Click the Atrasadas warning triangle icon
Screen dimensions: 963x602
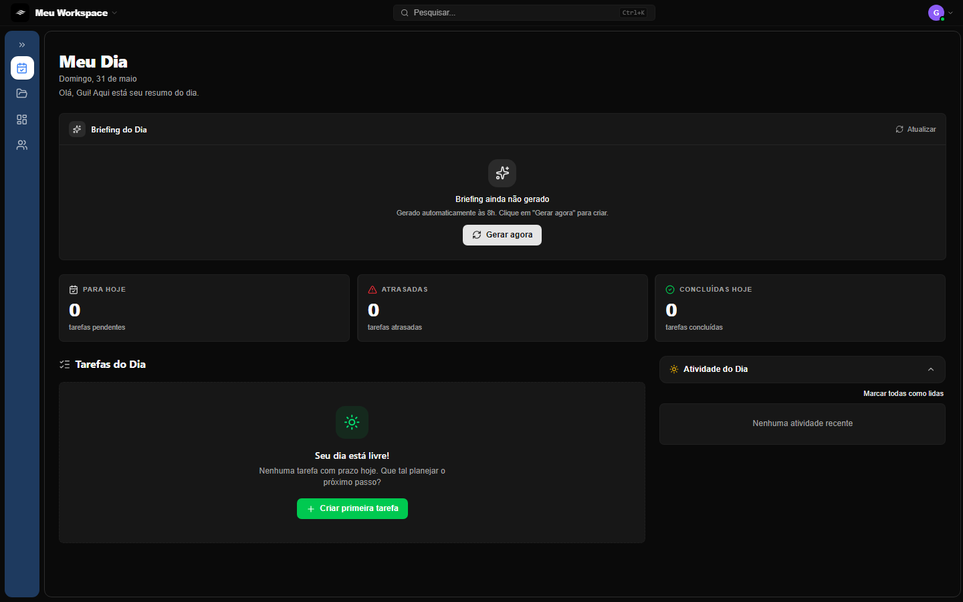(372, 290)
